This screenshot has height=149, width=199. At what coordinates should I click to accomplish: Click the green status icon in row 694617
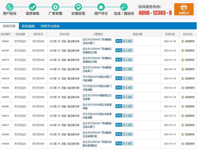(x=183, y=125)
